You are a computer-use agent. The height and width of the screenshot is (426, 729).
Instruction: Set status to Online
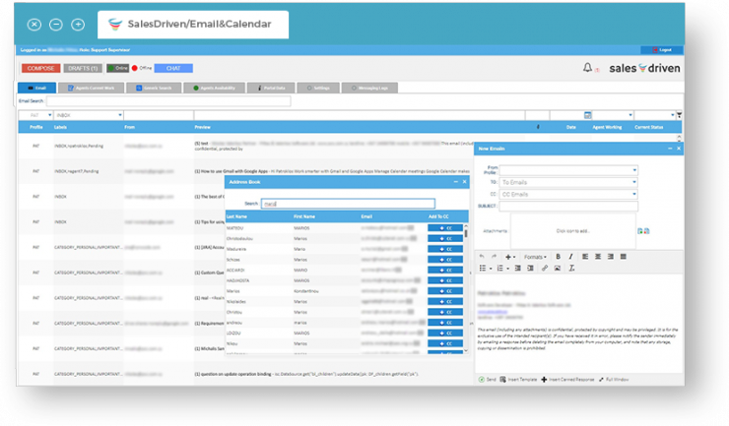(117, 68)
